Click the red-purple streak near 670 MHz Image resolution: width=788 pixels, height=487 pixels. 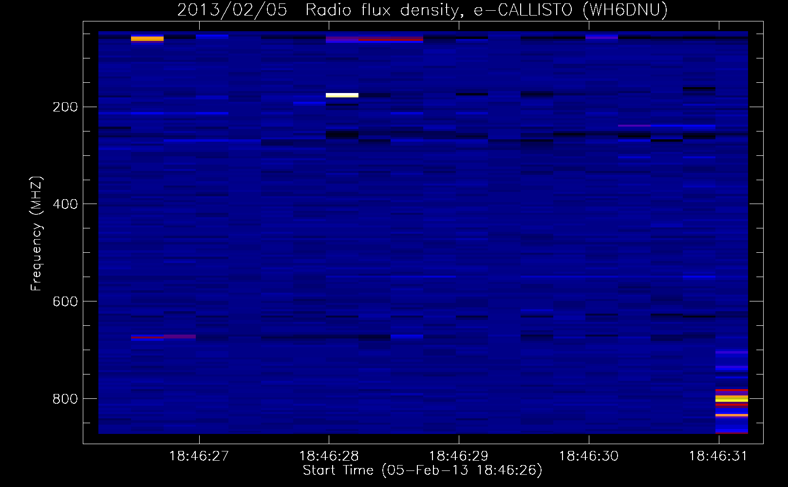(163, 337)
